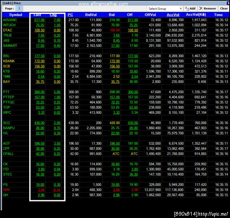Select the PTTGC symbol
This screenshot has height=218, width=230.
click(x=9, y=102)
